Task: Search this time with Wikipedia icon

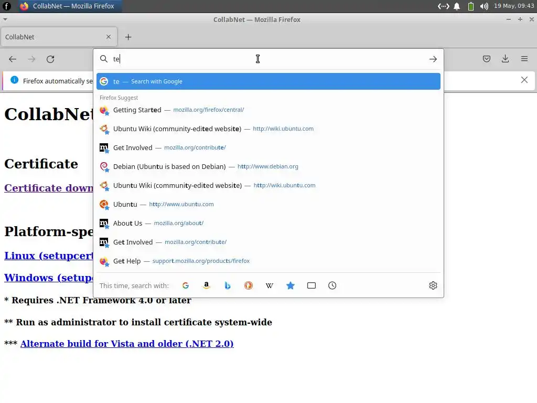Action: [x=270, y=285]
